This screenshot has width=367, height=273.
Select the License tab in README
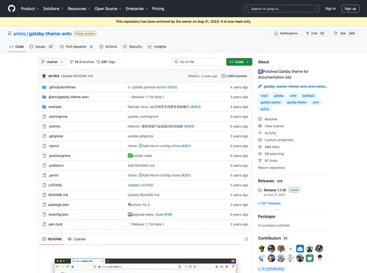pos(77,239)
